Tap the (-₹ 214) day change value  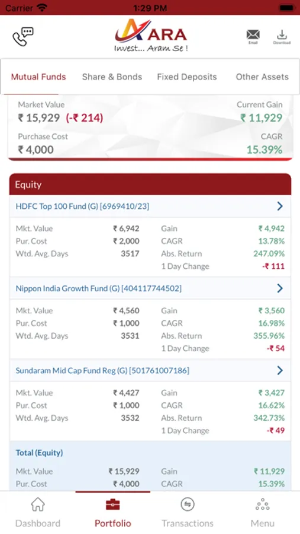pos(84,118)
